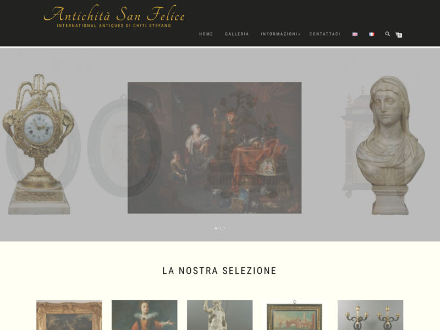Screen dimensions: 440x330
Task: Switch to English via UK flag icon
Action: pyautogui.click(x=355, y=34)
